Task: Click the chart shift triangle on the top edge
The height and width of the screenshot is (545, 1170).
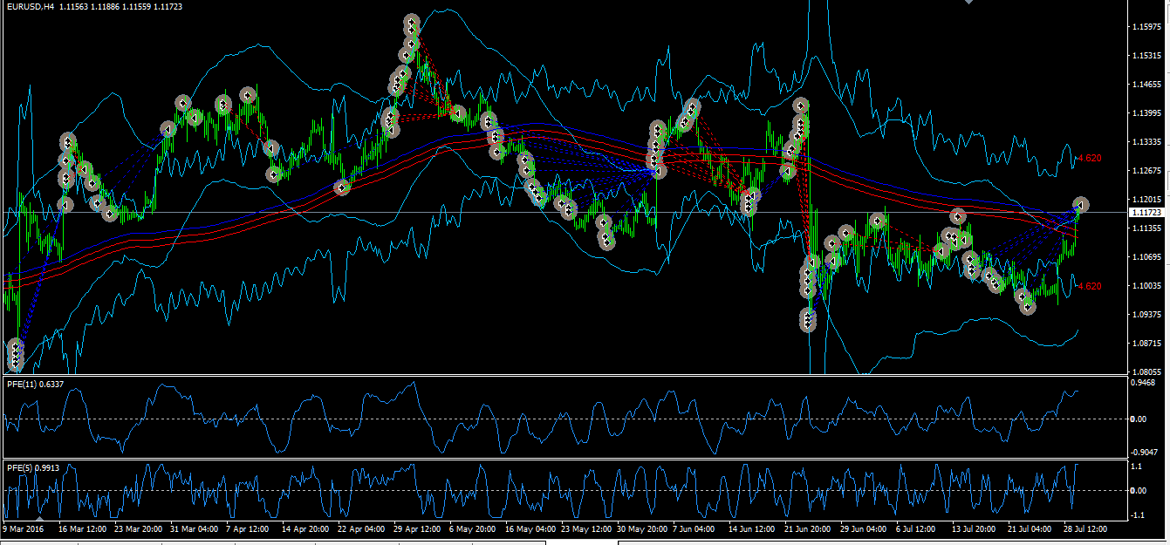Action: click(967, 3)
